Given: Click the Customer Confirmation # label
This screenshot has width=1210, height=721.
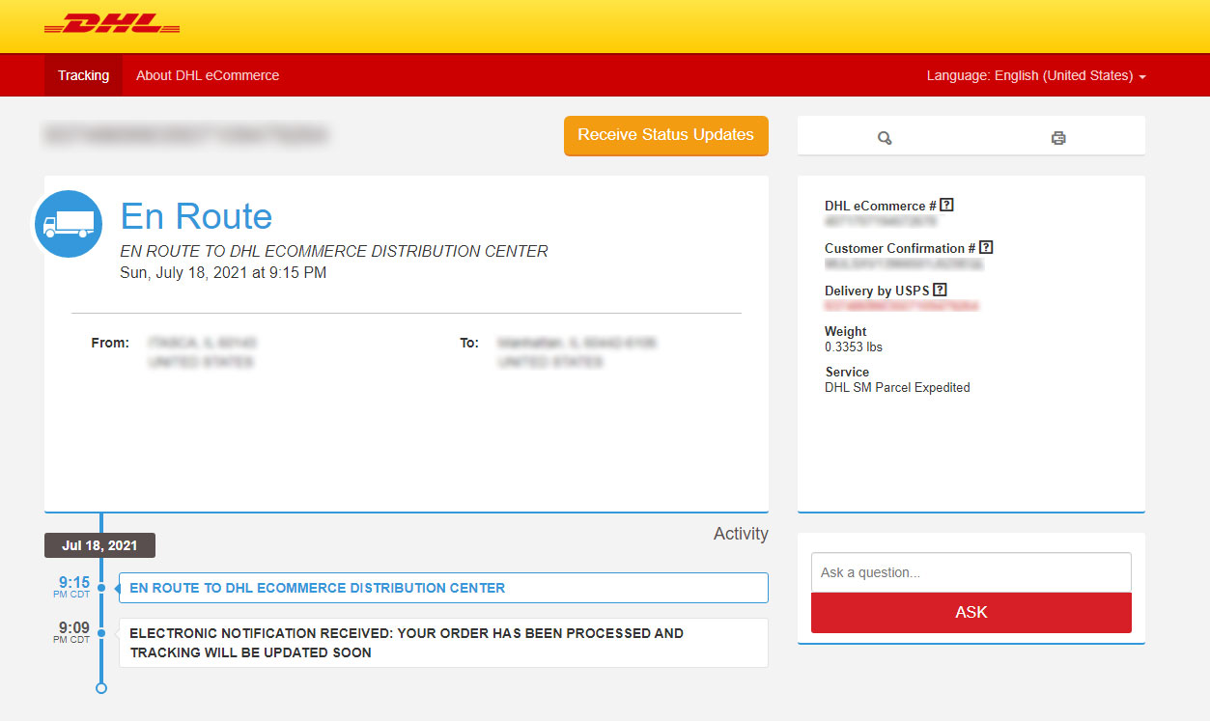Looking at the screenshot, I should point(900,248).
